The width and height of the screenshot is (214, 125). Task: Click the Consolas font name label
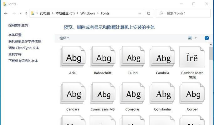(133, 109)
